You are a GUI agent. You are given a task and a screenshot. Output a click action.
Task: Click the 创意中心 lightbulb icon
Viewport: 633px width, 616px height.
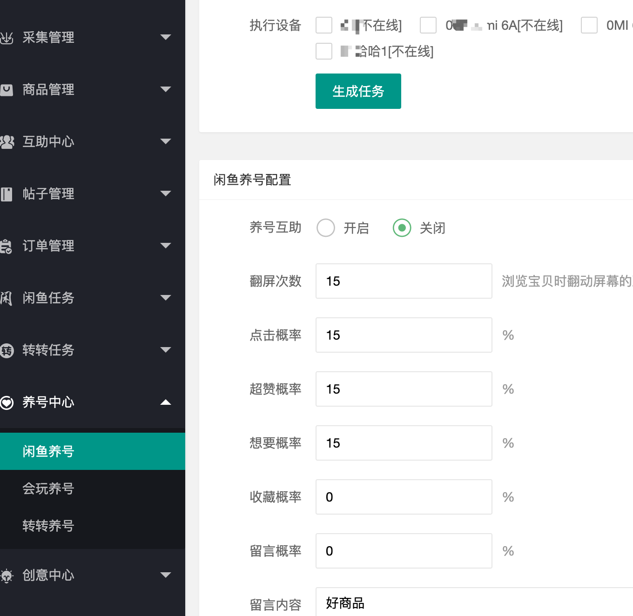coord(7,576)
